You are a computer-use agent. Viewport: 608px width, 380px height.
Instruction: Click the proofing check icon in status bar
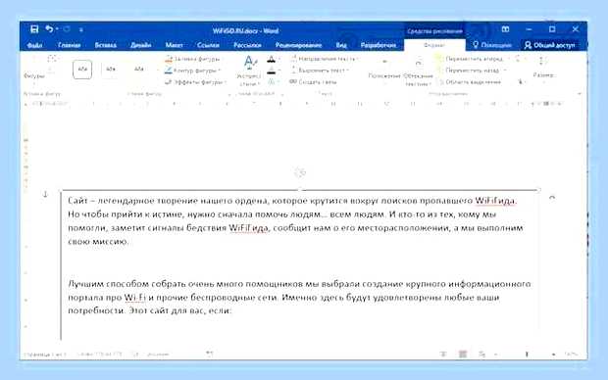click(x=135, y=355)
